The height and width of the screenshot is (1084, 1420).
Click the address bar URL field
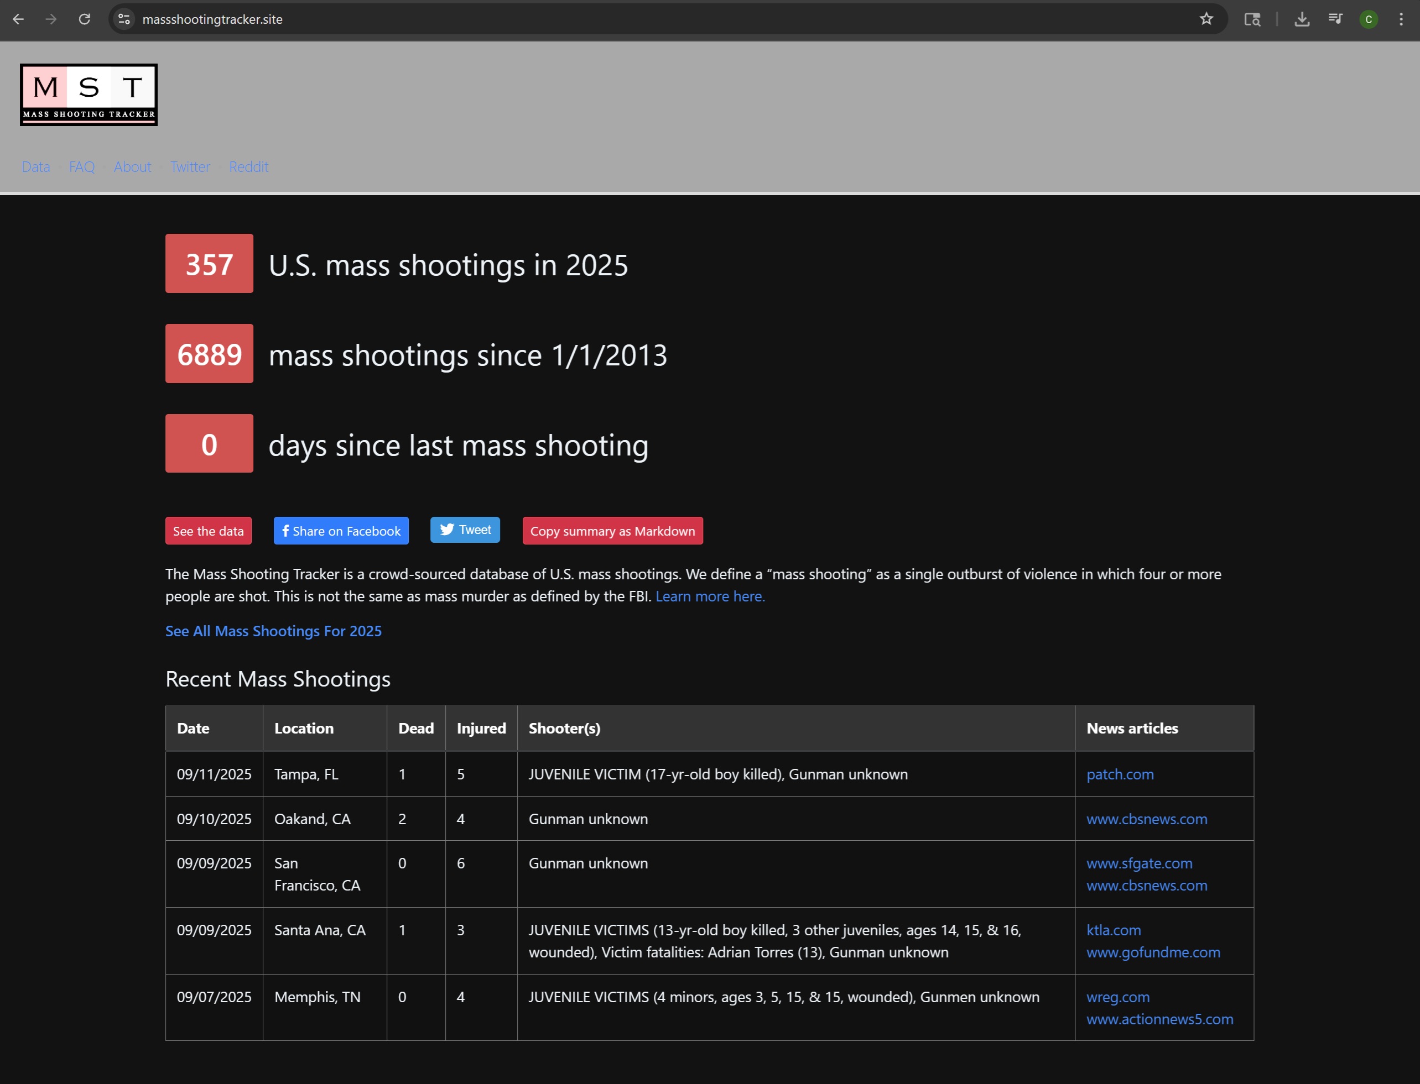[581, 19]
